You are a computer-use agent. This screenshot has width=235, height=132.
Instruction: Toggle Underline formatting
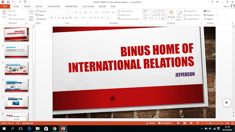pos(59,18)
